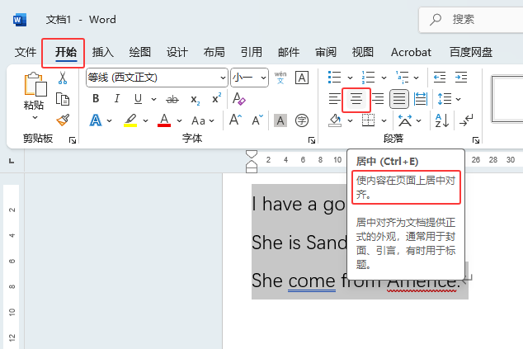Image resolution: width=523 pixels, height=349 pixels.
Task: Switch to 审阅 Review tab
Action: pyautogui.click(x=326, y=52)
